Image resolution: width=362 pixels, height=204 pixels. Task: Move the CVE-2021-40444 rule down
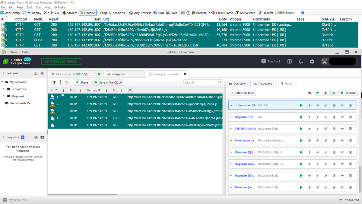pyautogui.click(x=318, y=129)
